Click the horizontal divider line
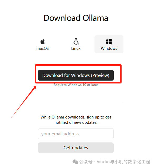The image size is (155, 168). pos(76,102)
